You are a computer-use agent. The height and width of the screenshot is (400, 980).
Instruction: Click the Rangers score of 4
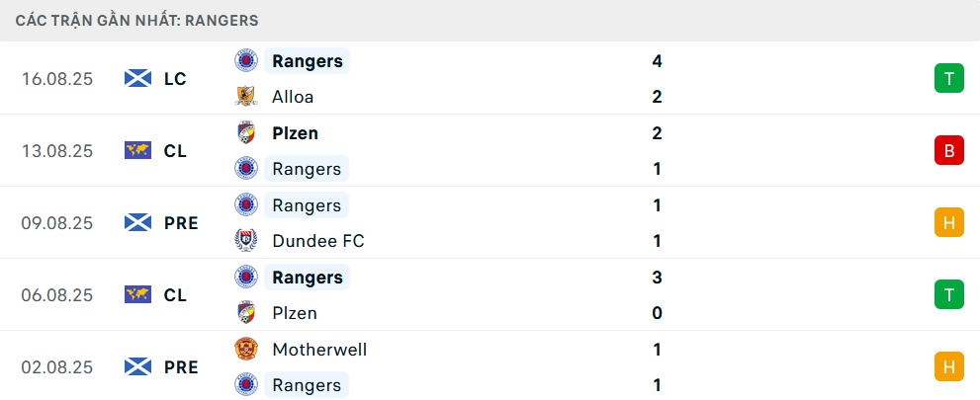pyautogui.click(x=657, y=61)
